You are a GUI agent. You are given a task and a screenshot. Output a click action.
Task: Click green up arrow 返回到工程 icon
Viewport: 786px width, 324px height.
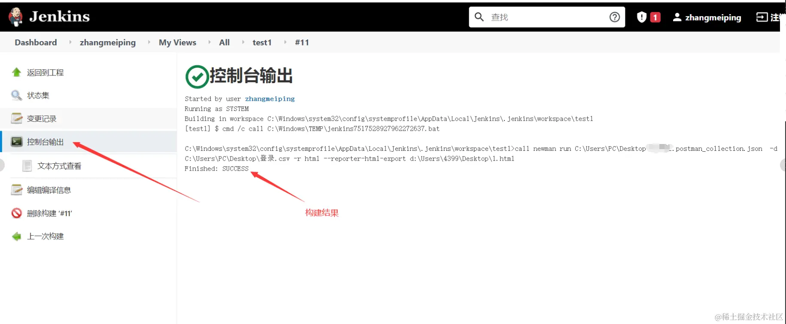16,72
